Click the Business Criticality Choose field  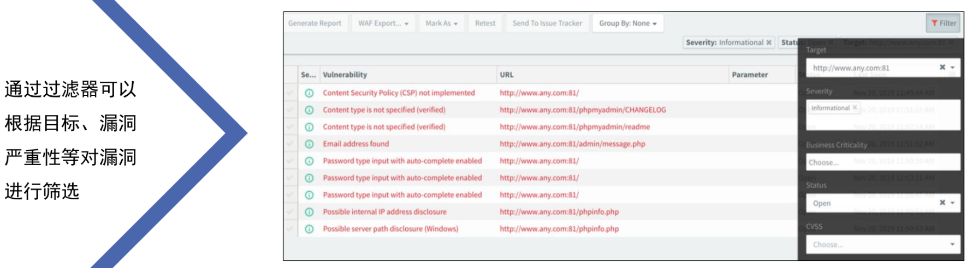point(882,162)
